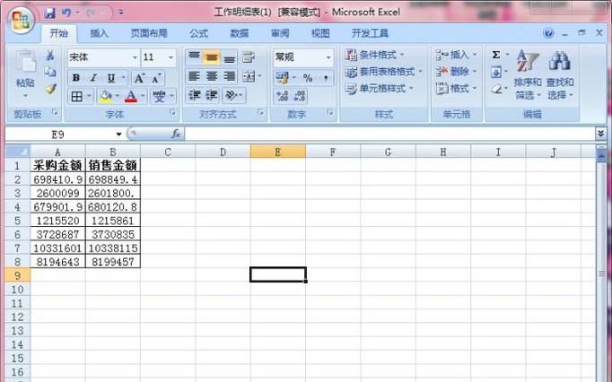612x382 pixels.
Task: Open the Clear eraser tool
Action: [496, 89]
